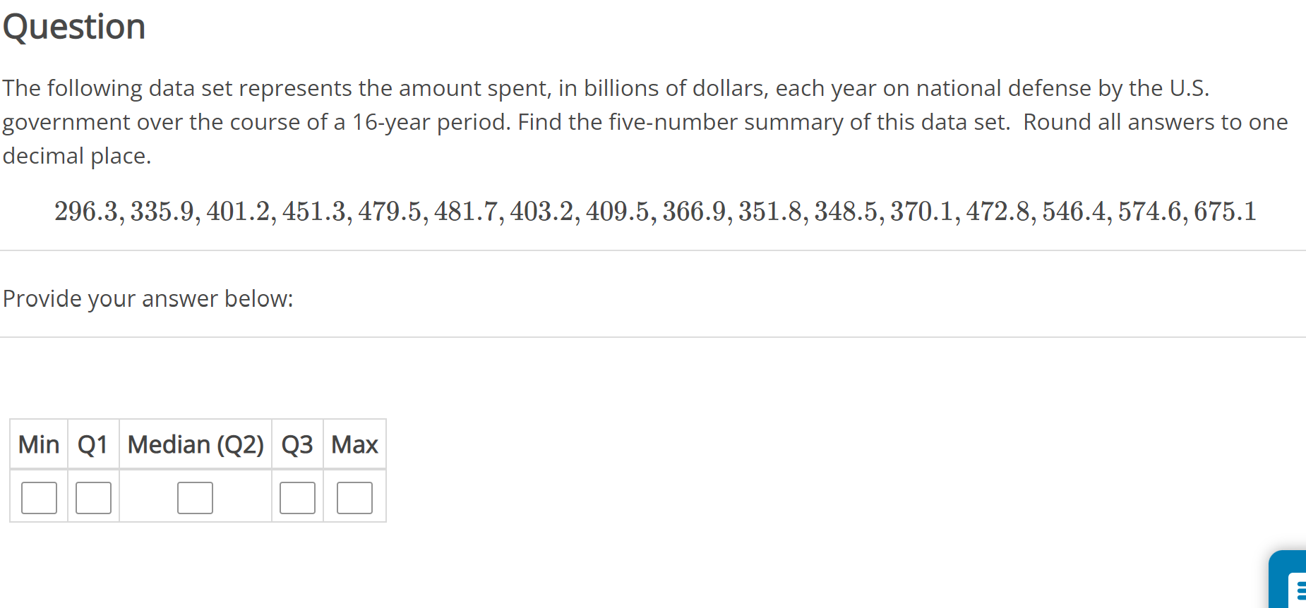1306x608 pixels.
Task: Select the Q1 column header
Action: tap(92, 444)
